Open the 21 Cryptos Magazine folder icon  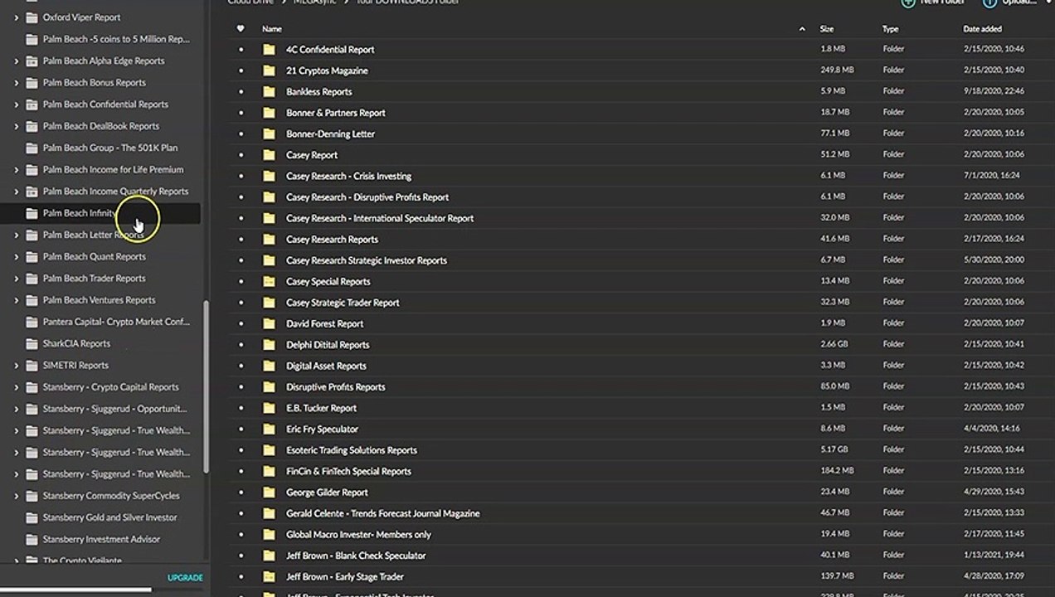[x=269, y=70]
